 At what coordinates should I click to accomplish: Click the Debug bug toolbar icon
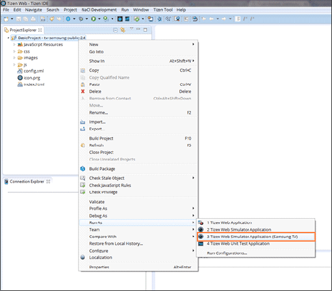click(81, 19)
